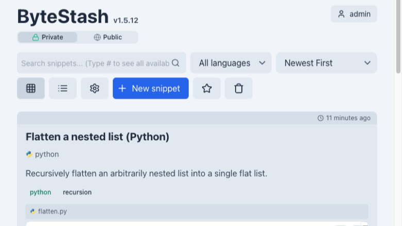This screenshot has height=226, width=402.
Task: Click the page vertical scrollbar
Action: tap(398, 37)
